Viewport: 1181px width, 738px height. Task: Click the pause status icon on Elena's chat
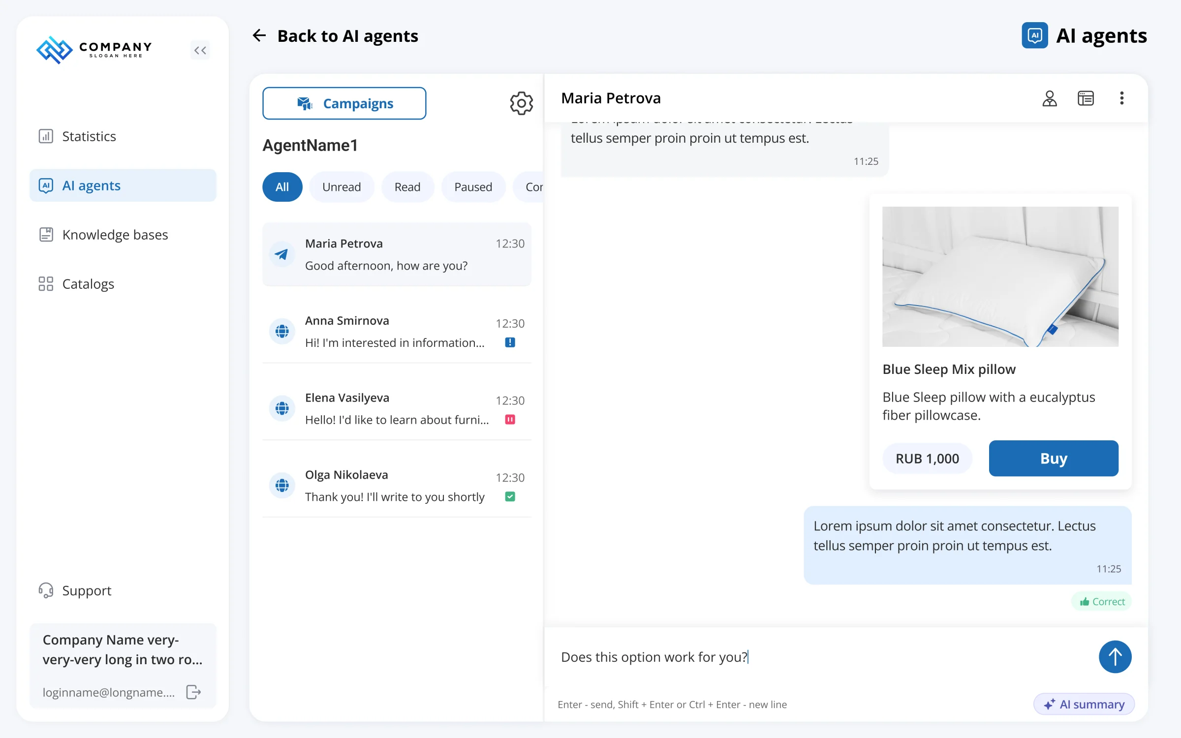coord(510,420)
